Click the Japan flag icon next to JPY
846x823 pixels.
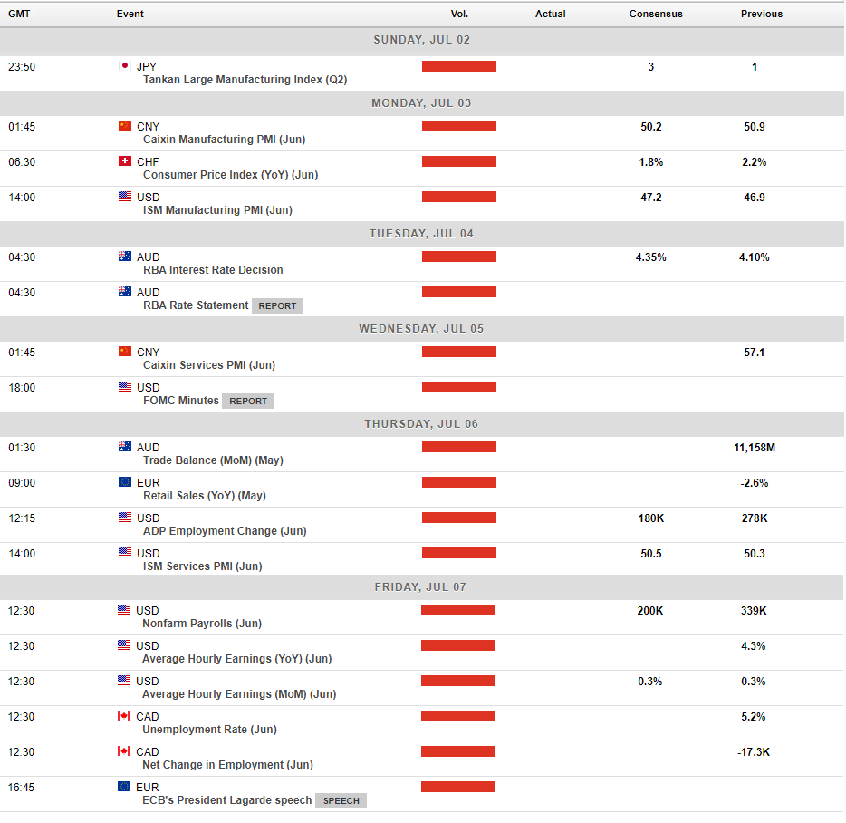125,66
